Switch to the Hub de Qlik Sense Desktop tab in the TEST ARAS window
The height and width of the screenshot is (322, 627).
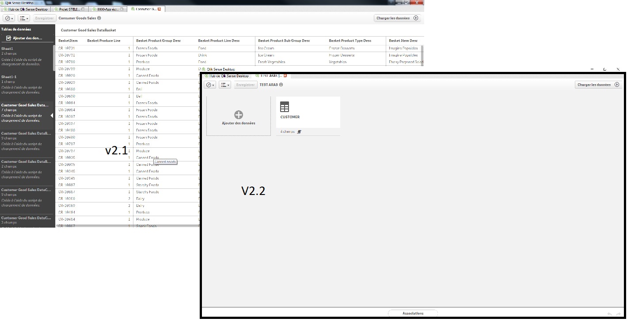(227, 76)
